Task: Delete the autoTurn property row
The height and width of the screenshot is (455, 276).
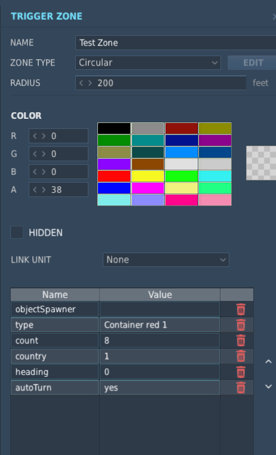Action: point(241,388)
